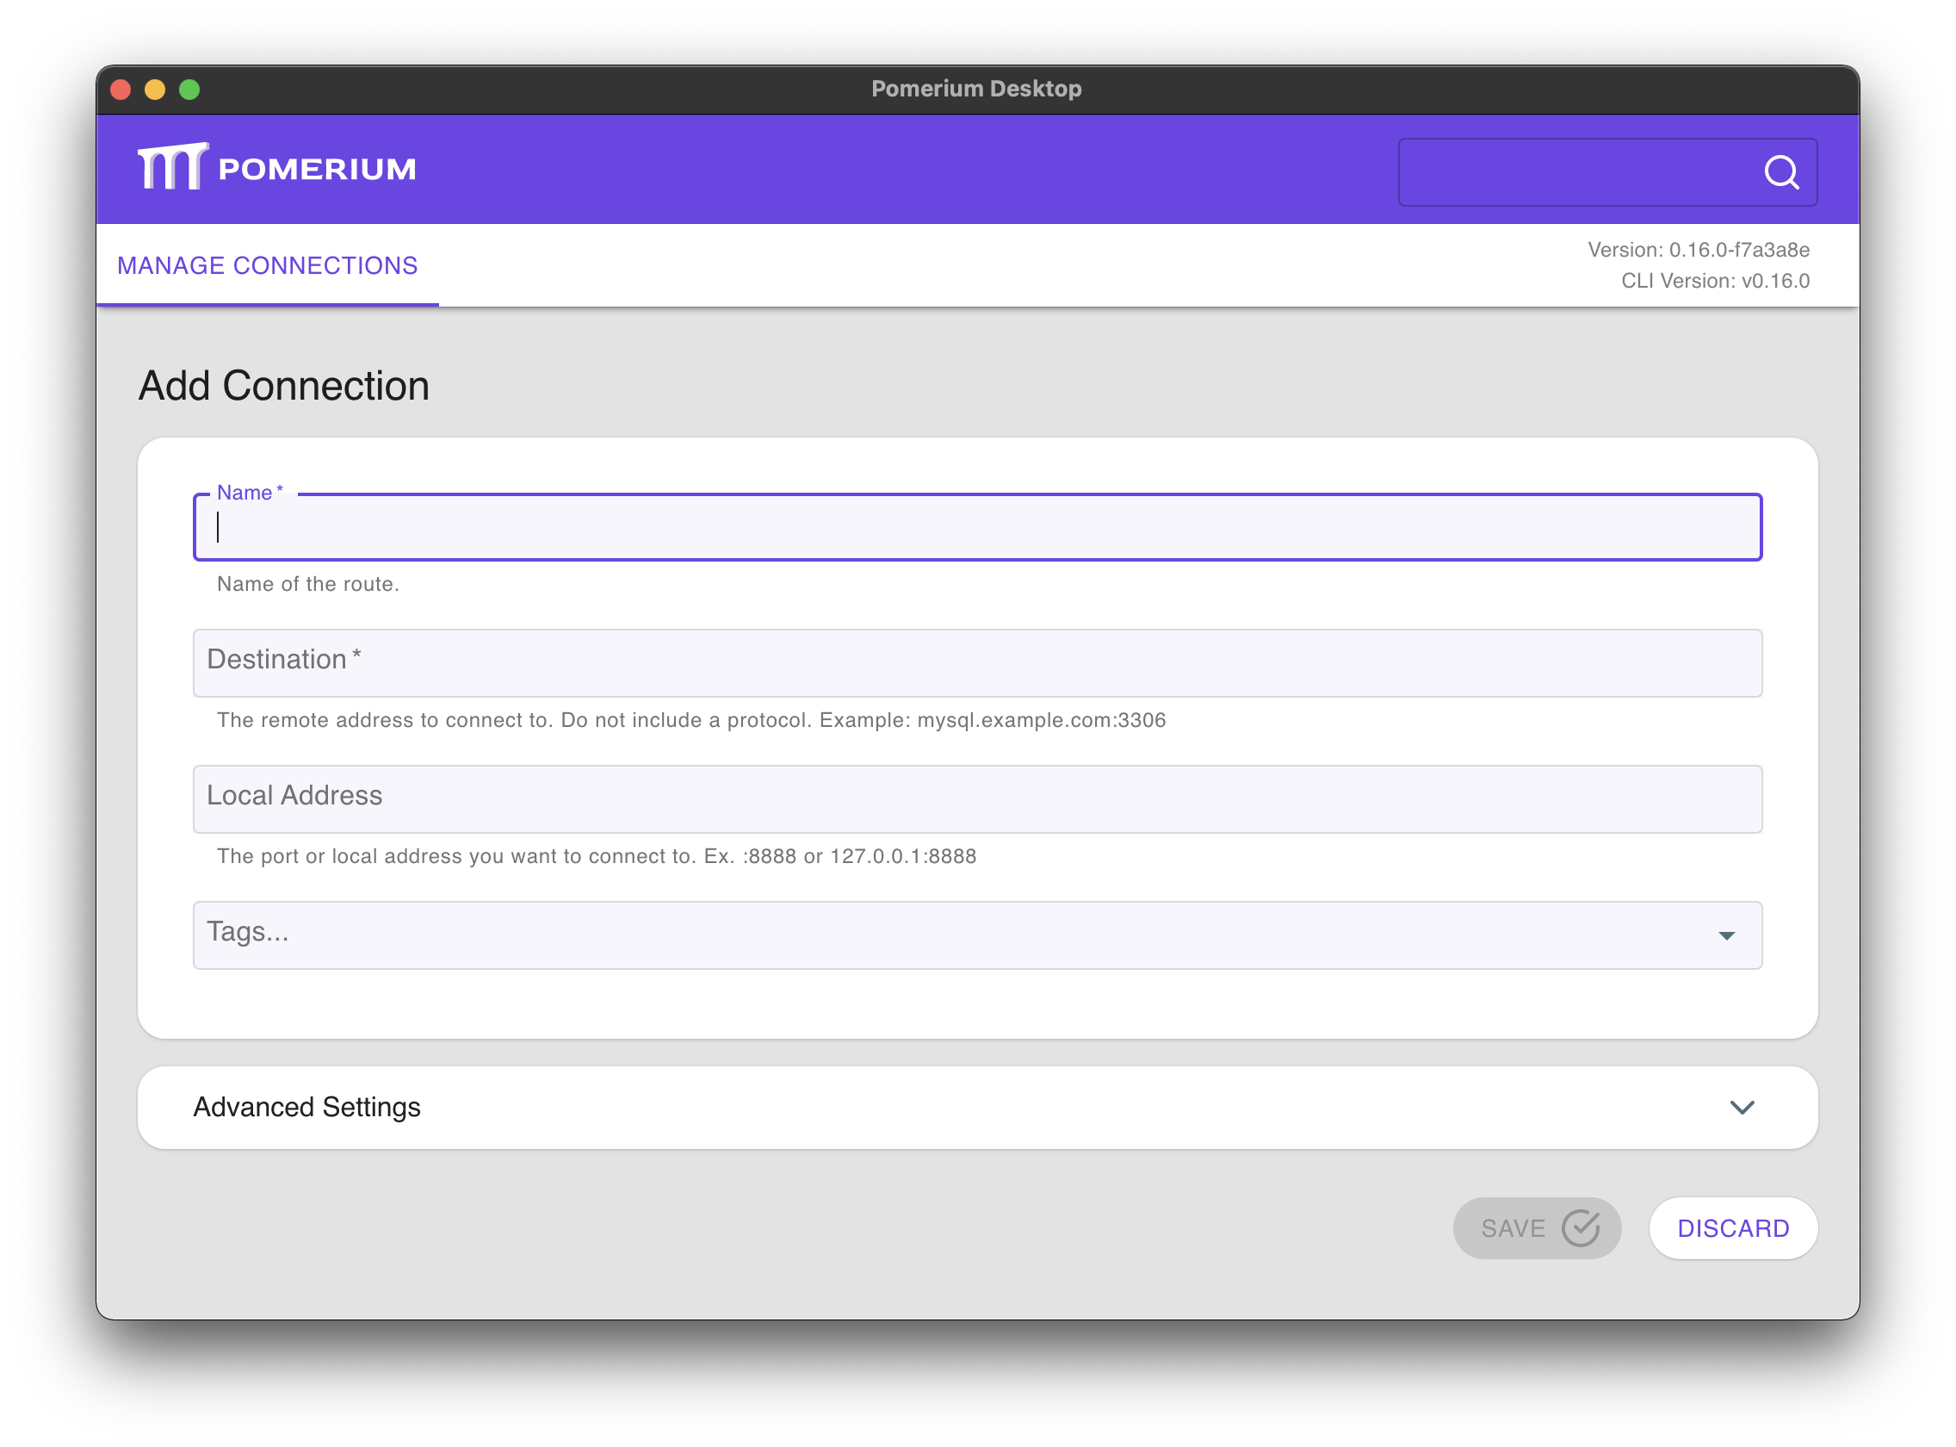Collapse Advanced Settings using its chevron

[1742, 1107]
